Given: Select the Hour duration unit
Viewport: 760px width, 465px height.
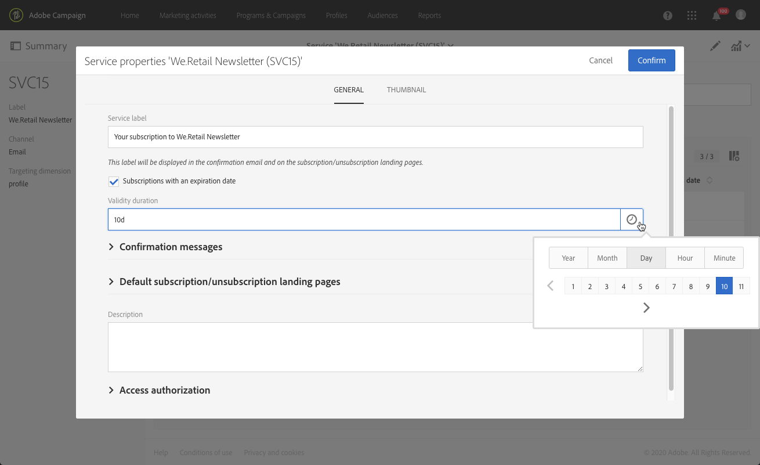Looking at the screenshot, I should click(x=685, y=258).
